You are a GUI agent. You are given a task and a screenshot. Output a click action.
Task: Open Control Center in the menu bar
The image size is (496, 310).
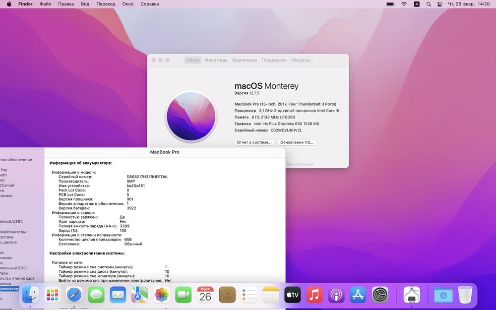[x=439, y=4]
